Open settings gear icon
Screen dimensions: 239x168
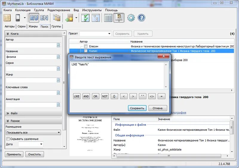point(131,18)
